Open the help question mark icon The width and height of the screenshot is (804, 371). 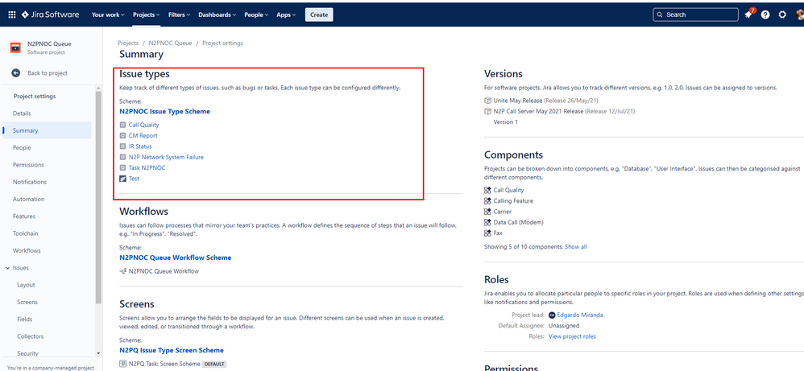[765, 14]
